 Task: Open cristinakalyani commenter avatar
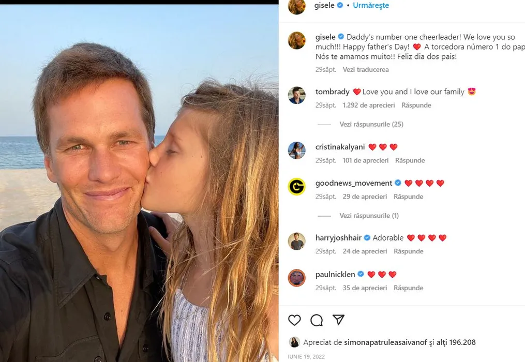[296, 150]
